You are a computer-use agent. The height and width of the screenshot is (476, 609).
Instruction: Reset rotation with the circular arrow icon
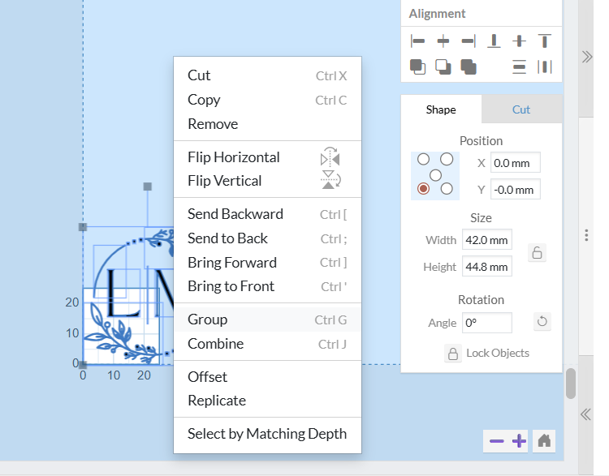(x=542, y=322)
